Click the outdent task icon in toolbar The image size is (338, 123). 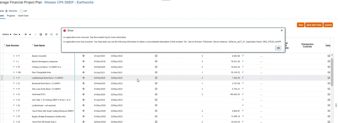click(51, 34)
